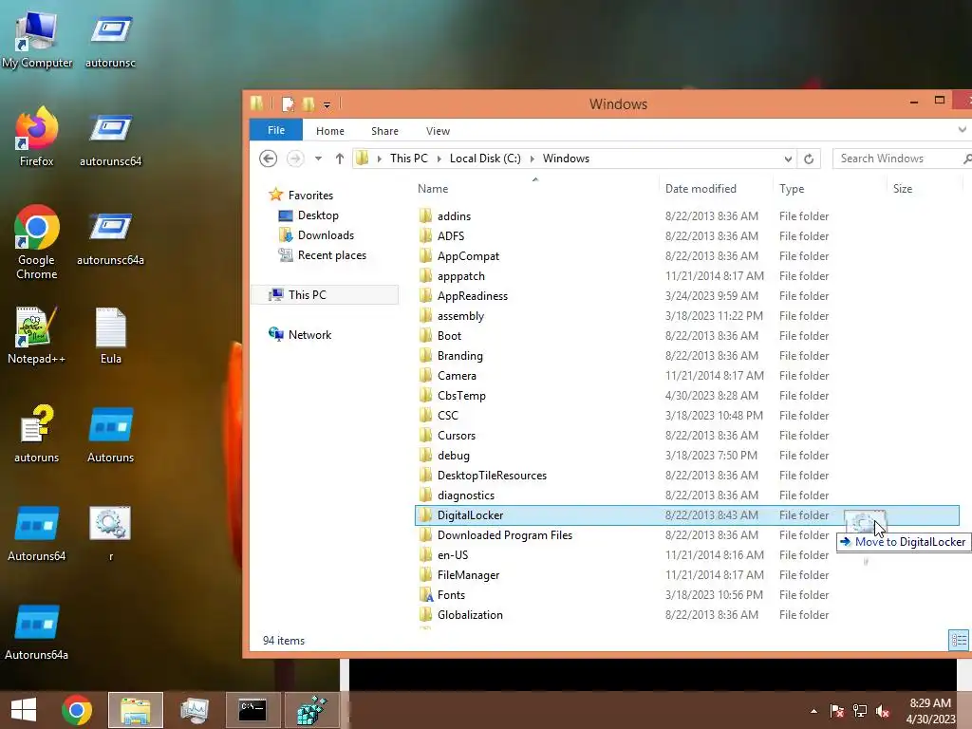The width and height of the screenshot is (972, 729).
Task: Select the Autoruns64 desktop icon
Action: [37, 533]
